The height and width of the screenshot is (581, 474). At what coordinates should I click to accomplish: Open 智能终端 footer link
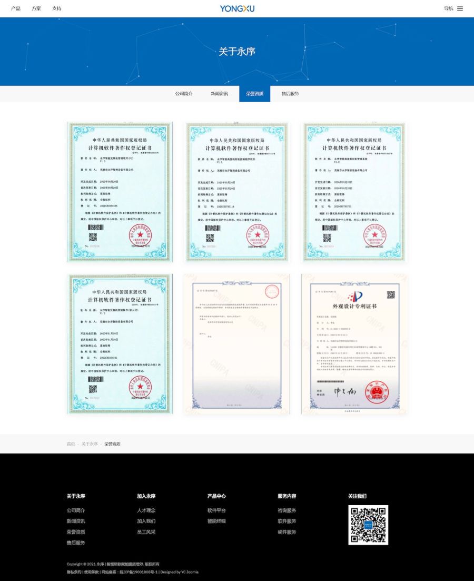coord(216,521)
